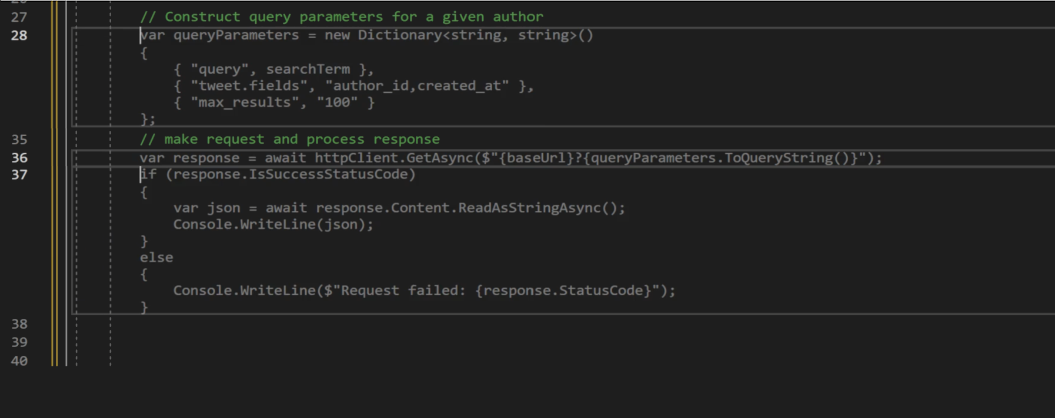
Task: Click the ToQueryString method call
Action: point(779,158)
